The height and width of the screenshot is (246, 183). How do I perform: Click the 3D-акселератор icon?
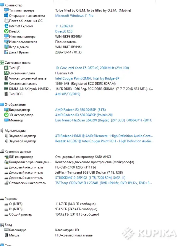pos(6,115)
